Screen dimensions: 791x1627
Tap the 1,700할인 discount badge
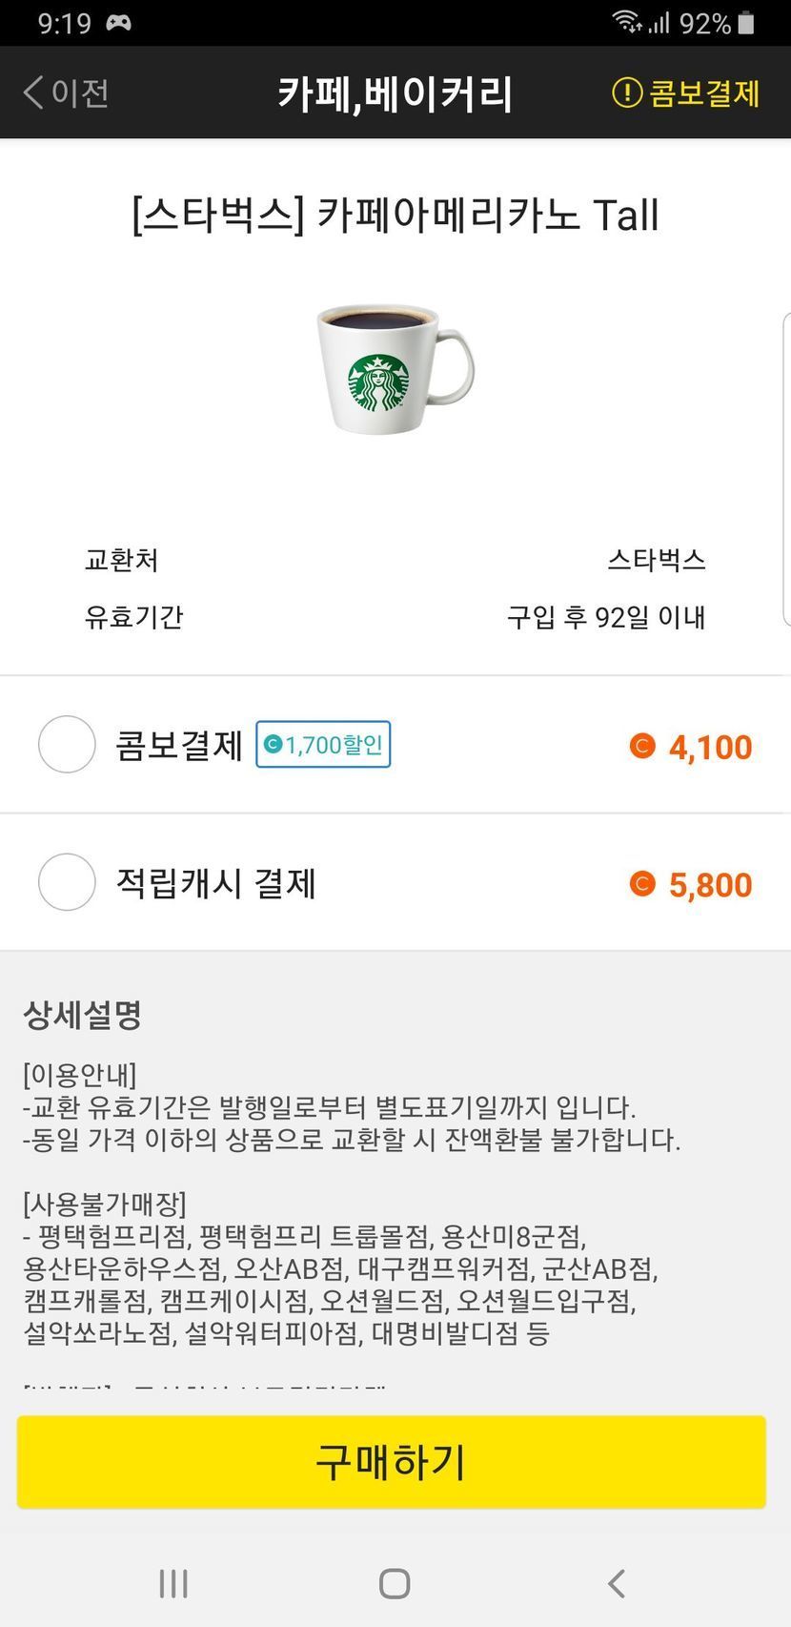click(323, 745)
